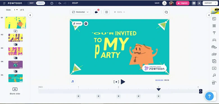Add transition after slide 01
219x104 pixels.
[x=15, y=31]
